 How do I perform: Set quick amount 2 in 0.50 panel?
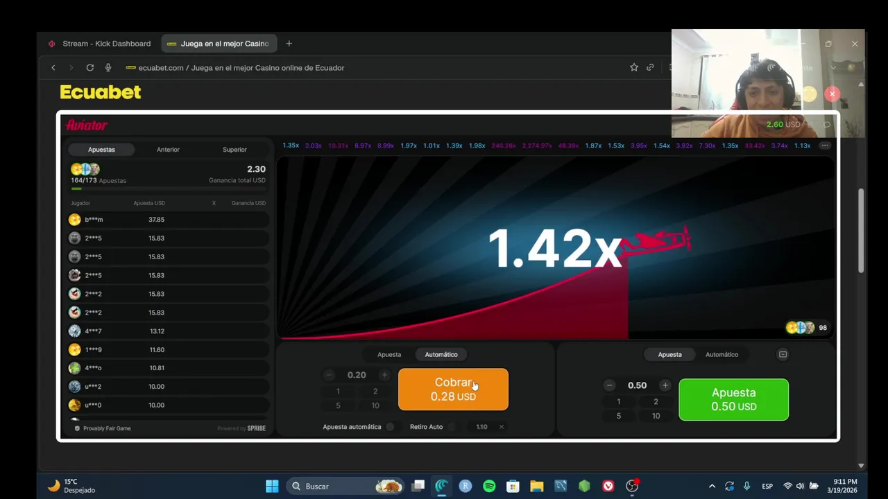(656, 401)
